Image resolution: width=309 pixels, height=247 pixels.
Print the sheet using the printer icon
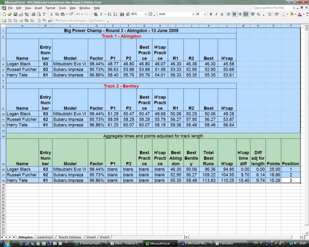click(x=33, y=14)
